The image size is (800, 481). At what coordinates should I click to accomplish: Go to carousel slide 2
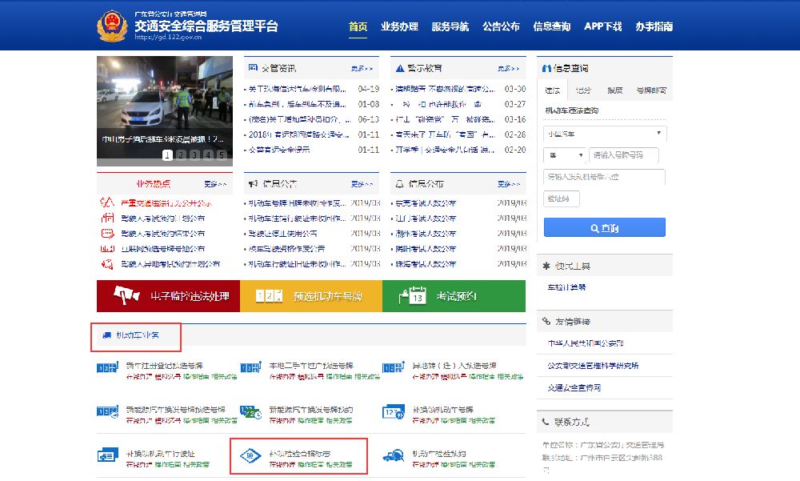click(x=181, y=154)
